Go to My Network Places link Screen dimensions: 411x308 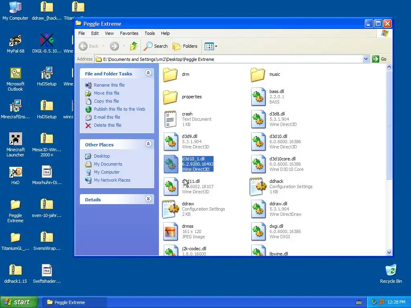point(112,180)
